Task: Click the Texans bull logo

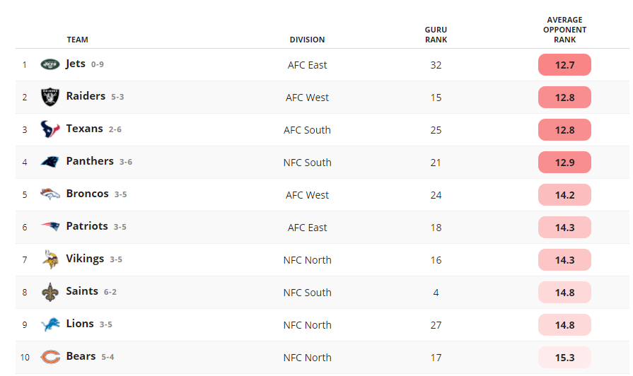Action: (x=50, y=129)
